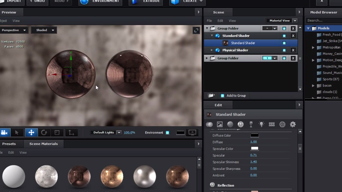
Task: Click the camera icon in preview toolbar
Action: coord(5,133)
